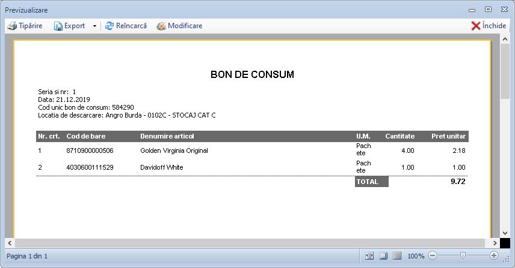Click the red Închide button
The height and width of the screenshot is (268, 515).
[488, 26]
